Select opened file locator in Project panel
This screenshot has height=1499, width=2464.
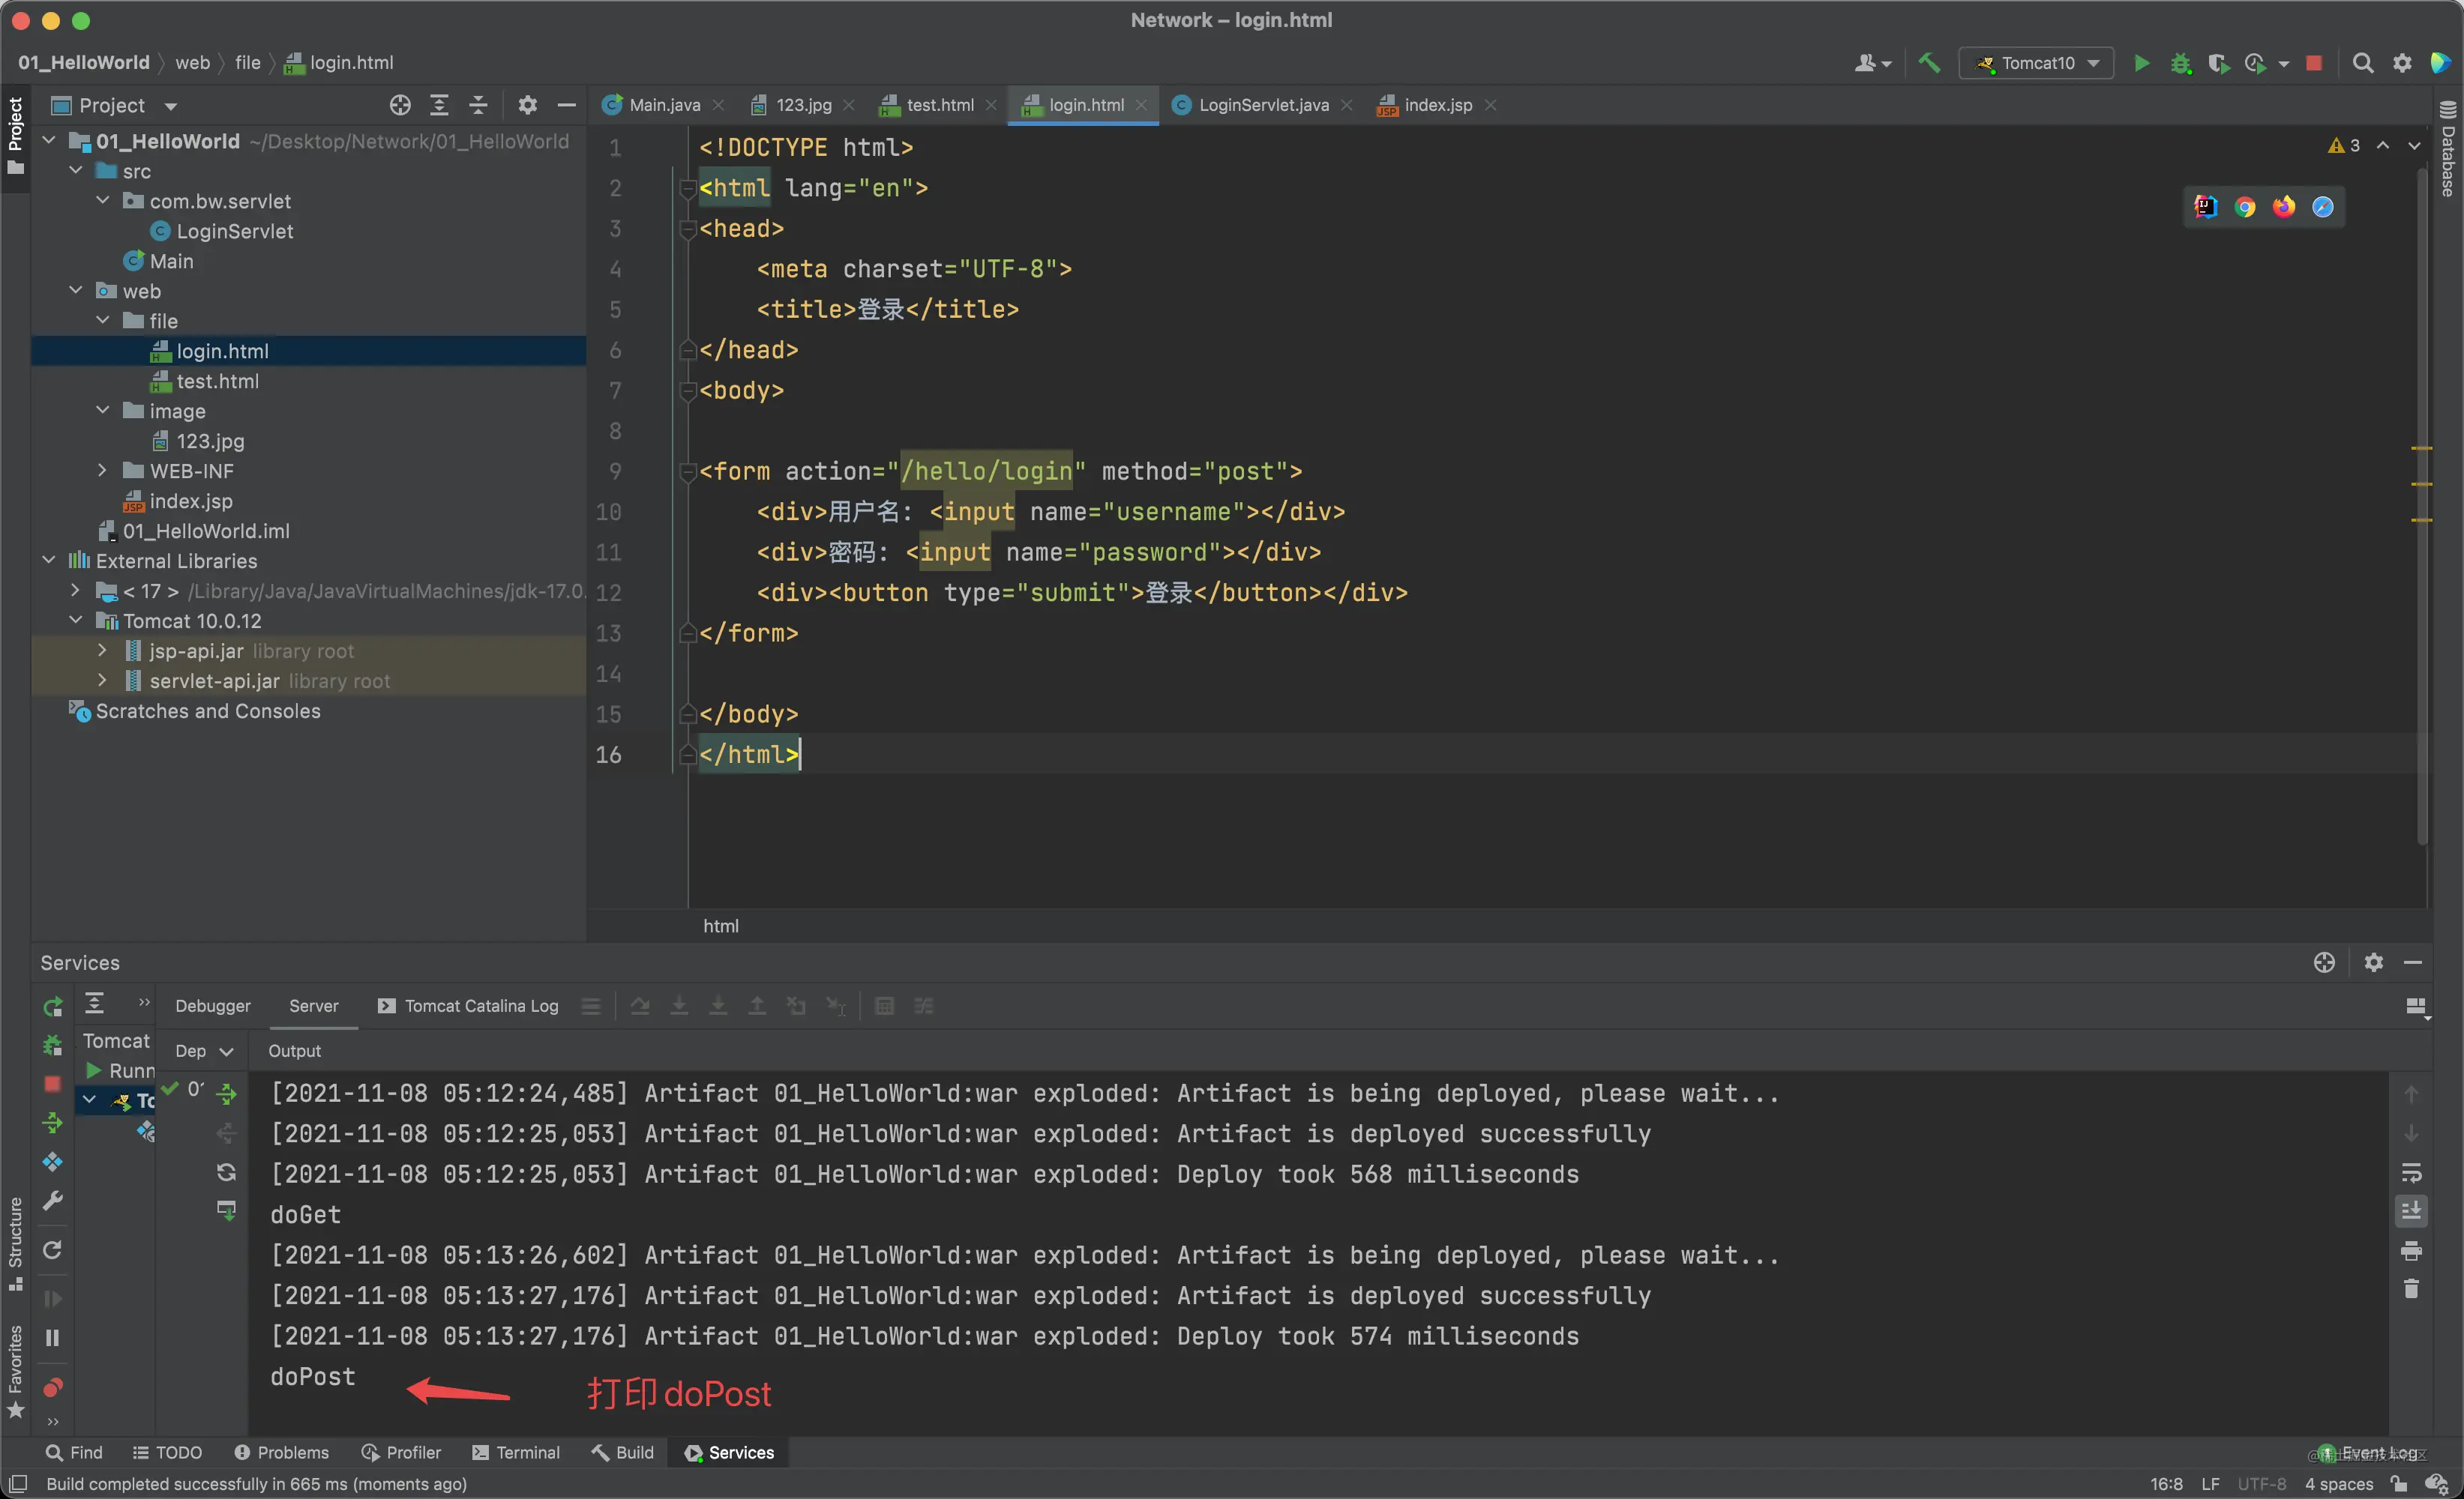400,105
